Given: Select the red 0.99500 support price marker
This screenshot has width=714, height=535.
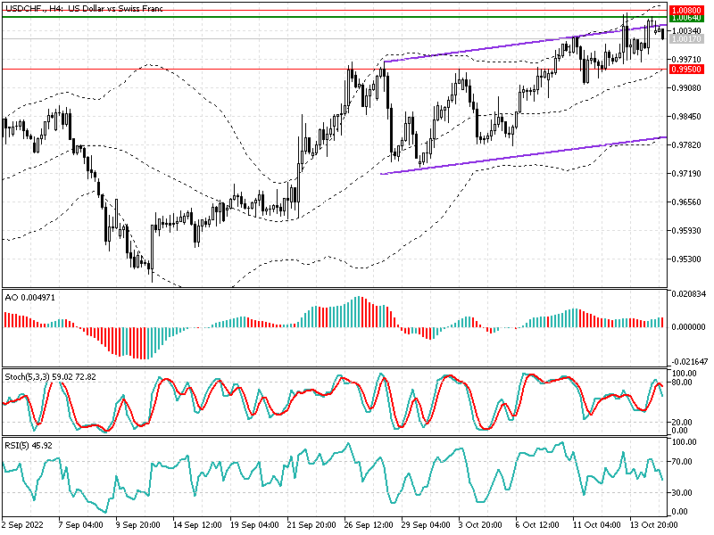Looking at the screenshot, I should click(684, 68).
